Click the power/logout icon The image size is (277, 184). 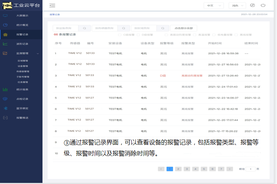[263, 5]
